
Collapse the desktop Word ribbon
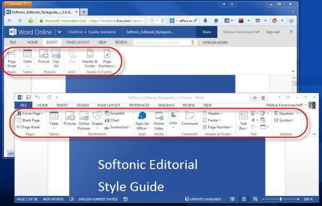click(314, 134)
